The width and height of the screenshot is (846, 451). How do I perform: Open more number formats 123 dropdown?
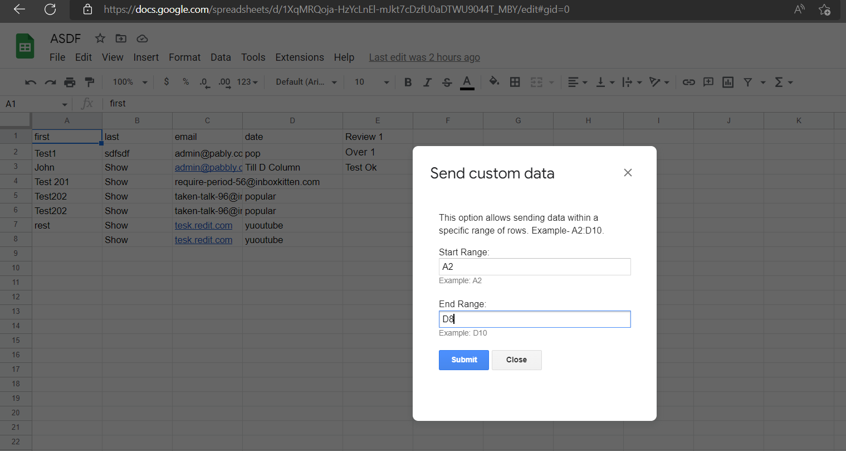click(x=247, y=82)
